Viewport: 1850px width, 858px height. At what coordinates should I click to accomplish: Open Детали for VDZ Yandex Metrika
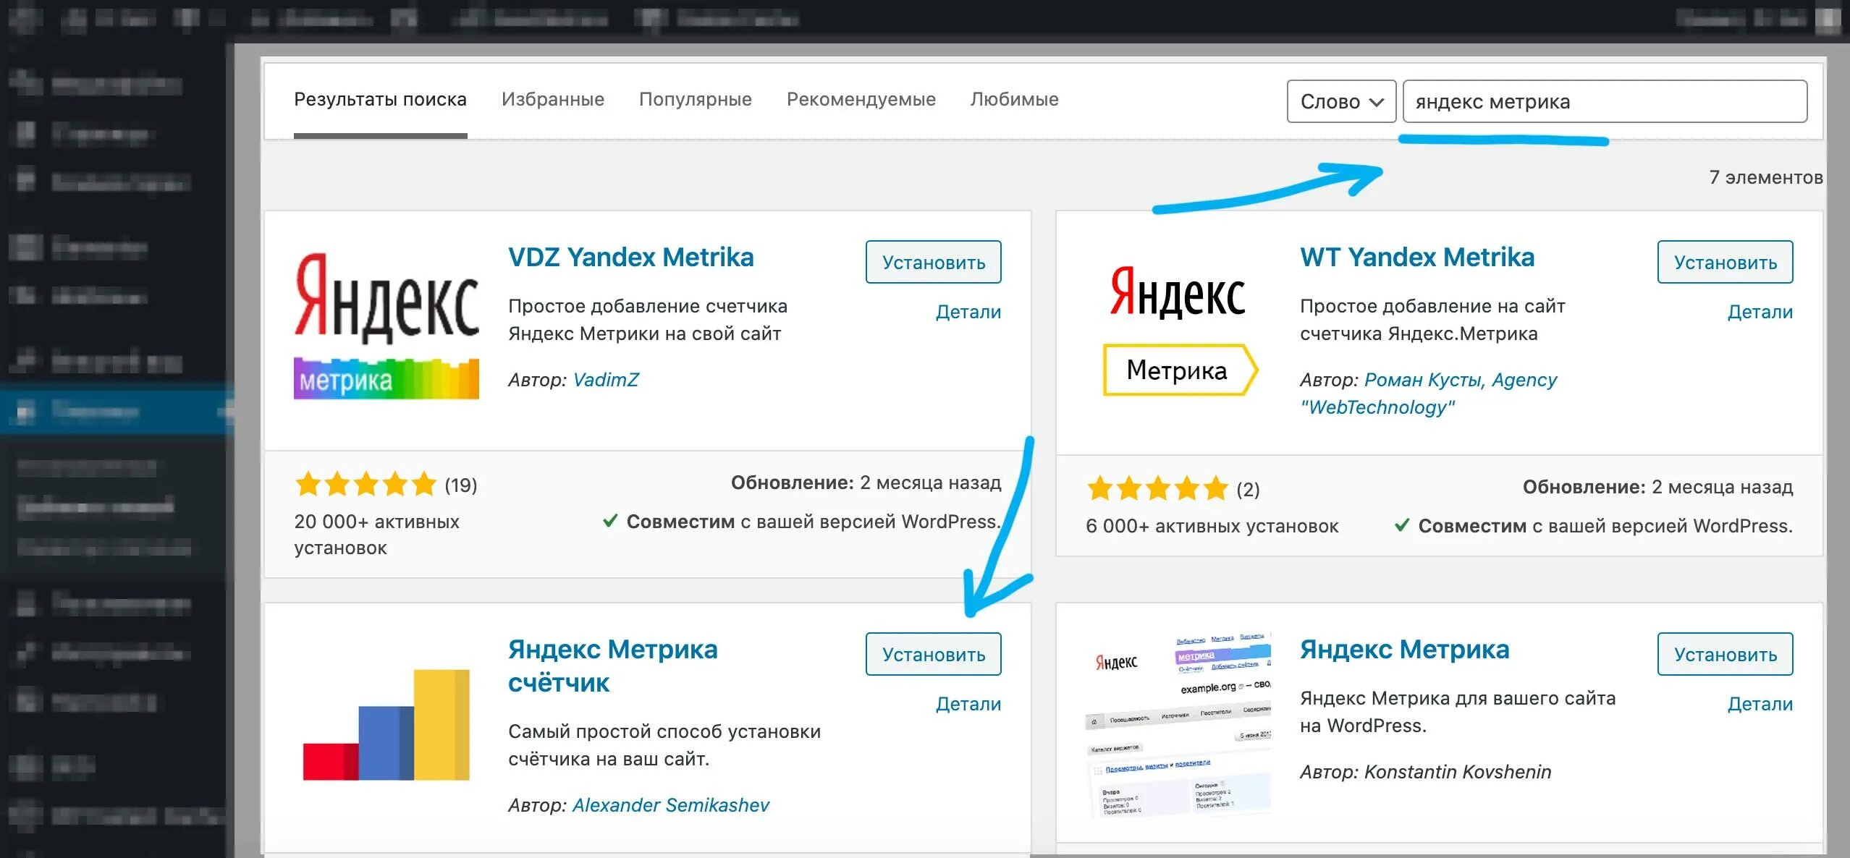pos(968,312)
